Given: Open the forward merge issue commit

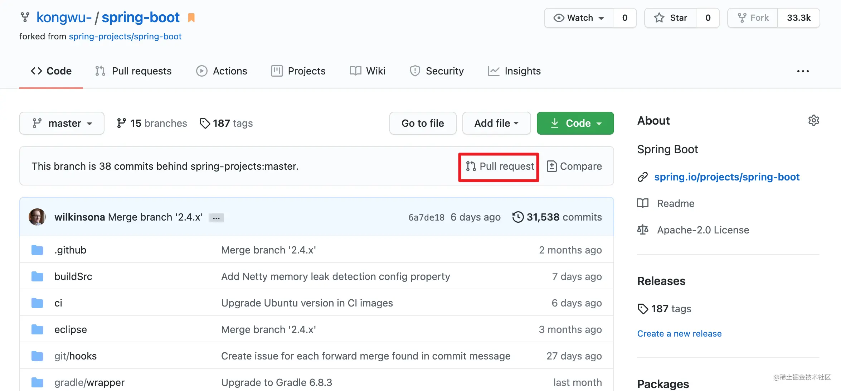Looking at the screenshot, I should click(366, 356).
